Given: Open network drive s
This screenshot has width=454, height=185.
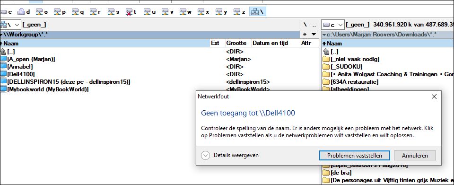Looking at the screenshot, I should click(x=114, y=12).
